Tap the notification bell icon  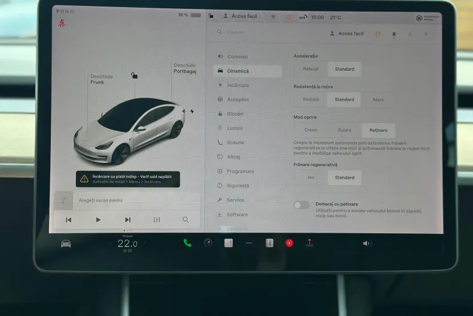[394, 34]
